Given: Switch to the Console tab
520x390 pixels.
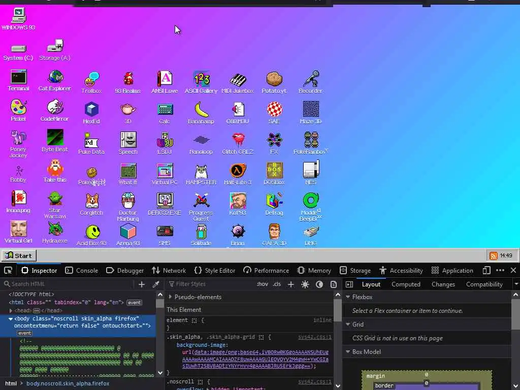Looking at the screenshot, I should point(82,271).
